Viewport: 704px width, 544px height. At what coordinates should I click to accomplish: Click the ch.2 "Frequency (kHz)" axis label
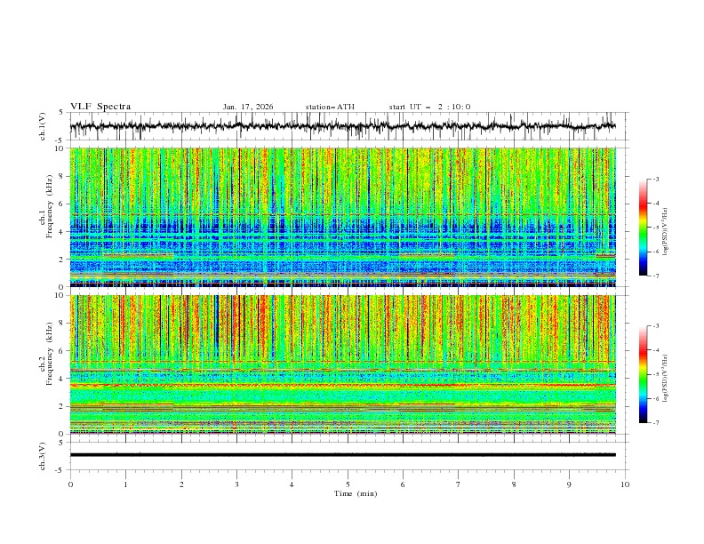pyautogui.click(x=49, y=353)
